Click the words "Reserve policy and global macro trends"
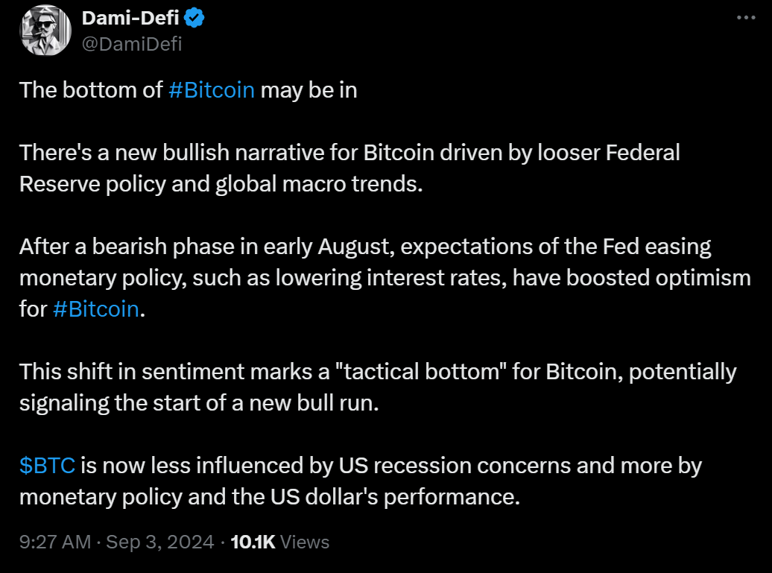This screenshot has width=772, height=573. tap(221, 184)
